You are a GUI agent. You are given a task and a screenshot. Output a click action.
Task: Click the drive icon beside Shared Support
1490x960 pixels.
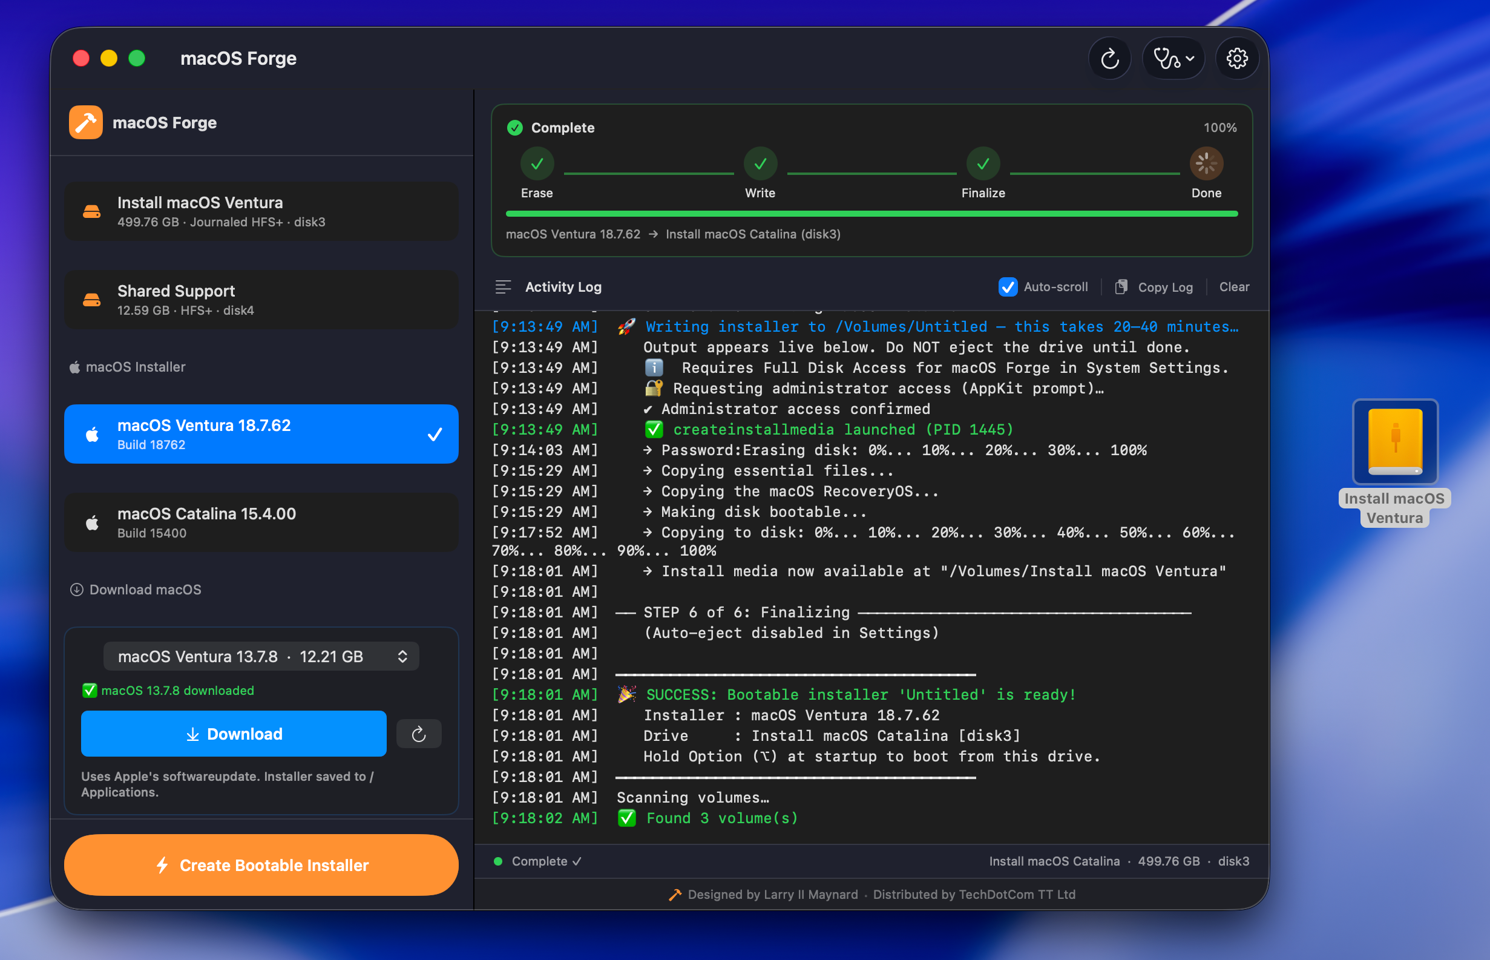tap(91, 300)
